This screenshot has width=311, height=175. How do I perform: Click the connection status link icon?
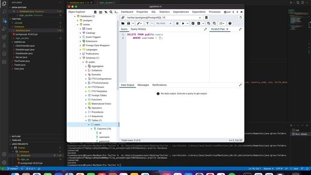click(x=123, y=17)
